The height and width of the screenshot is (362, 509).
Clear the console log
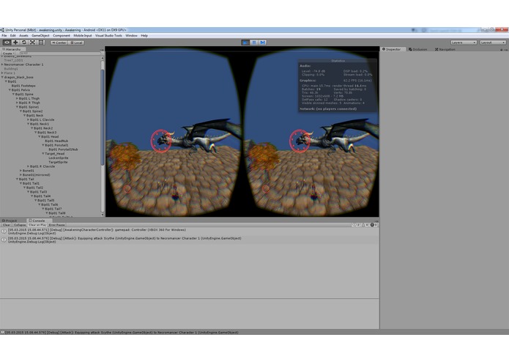point(7,225)
